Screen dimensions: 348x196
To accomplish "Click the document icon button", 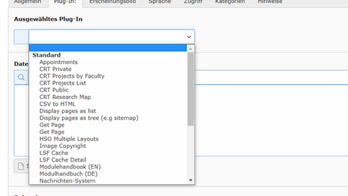I will [21, 166].
